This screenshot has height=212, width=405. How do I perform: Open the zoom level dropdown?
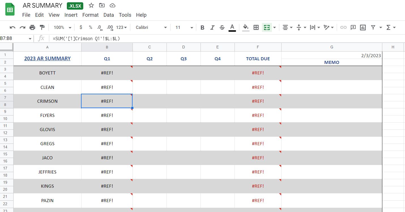coord(61,27)
